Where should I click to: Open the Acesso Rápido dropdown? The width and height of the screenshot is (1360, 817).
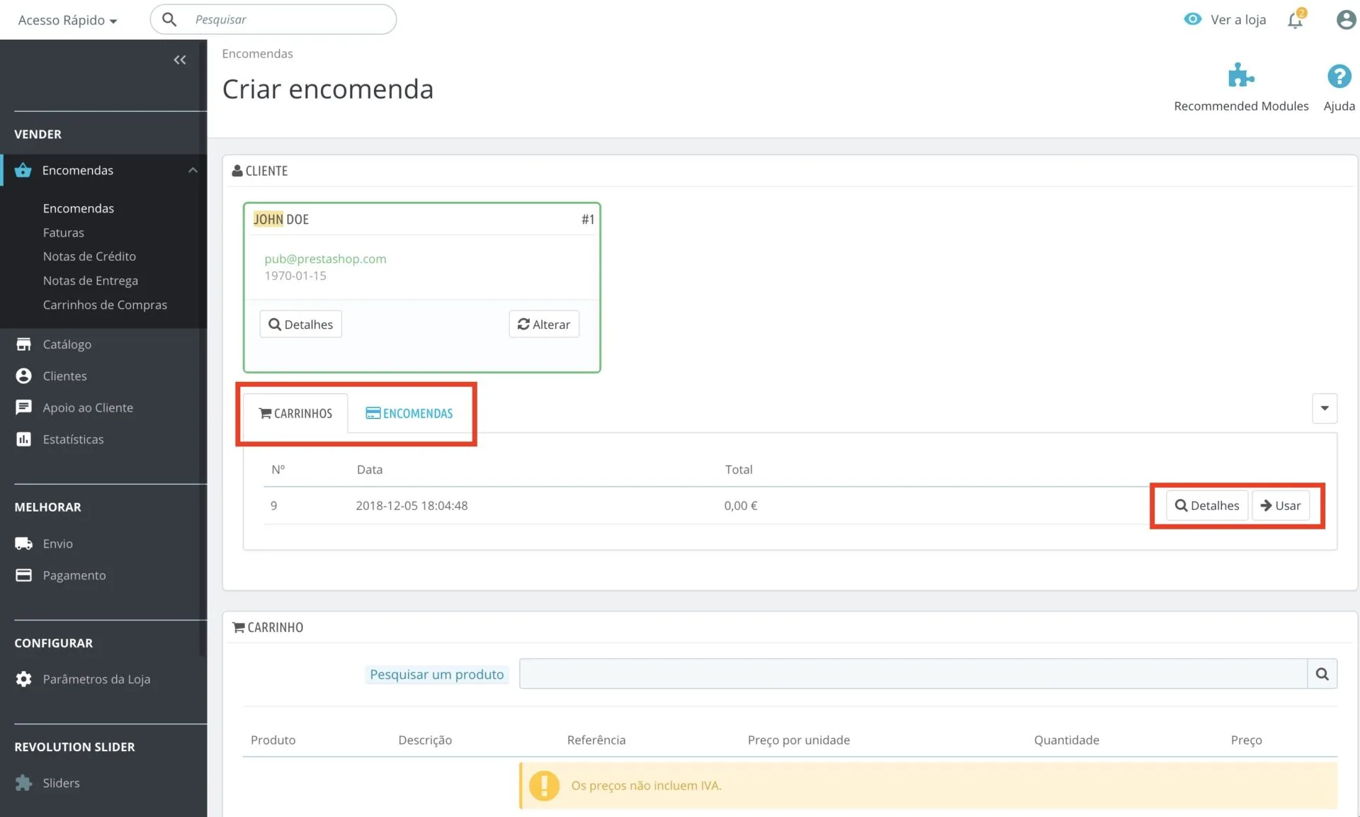[x=67, y=20]
